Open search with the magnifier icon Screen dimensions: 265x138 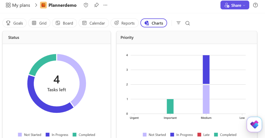coord(188,23)
